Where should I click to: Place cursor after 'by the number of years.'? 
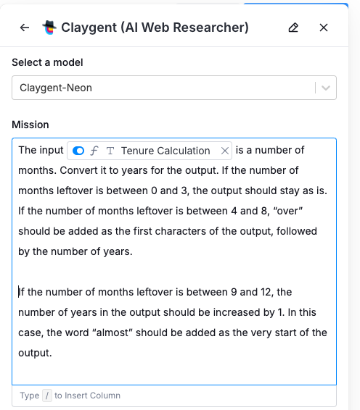(133, 251)
